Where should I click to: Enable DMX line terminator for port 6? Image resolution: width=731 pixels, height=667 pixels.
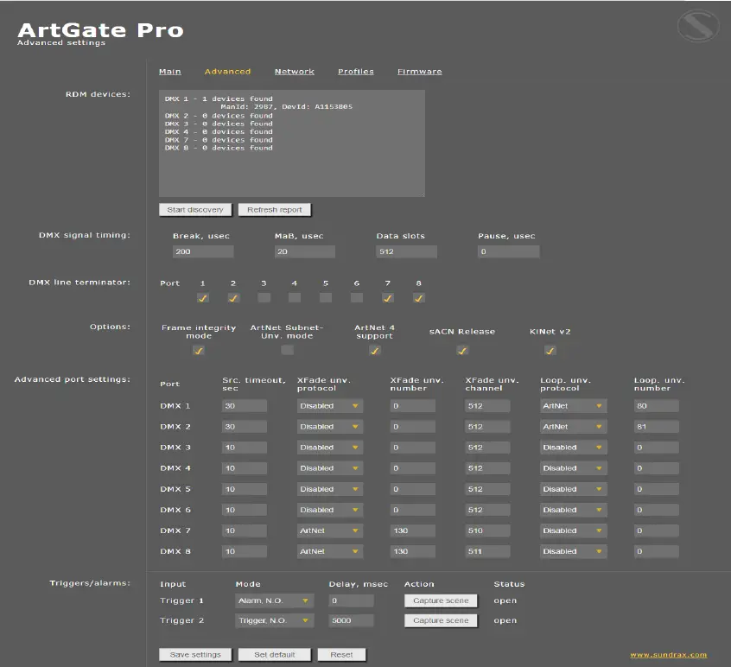tap(357, 297)
